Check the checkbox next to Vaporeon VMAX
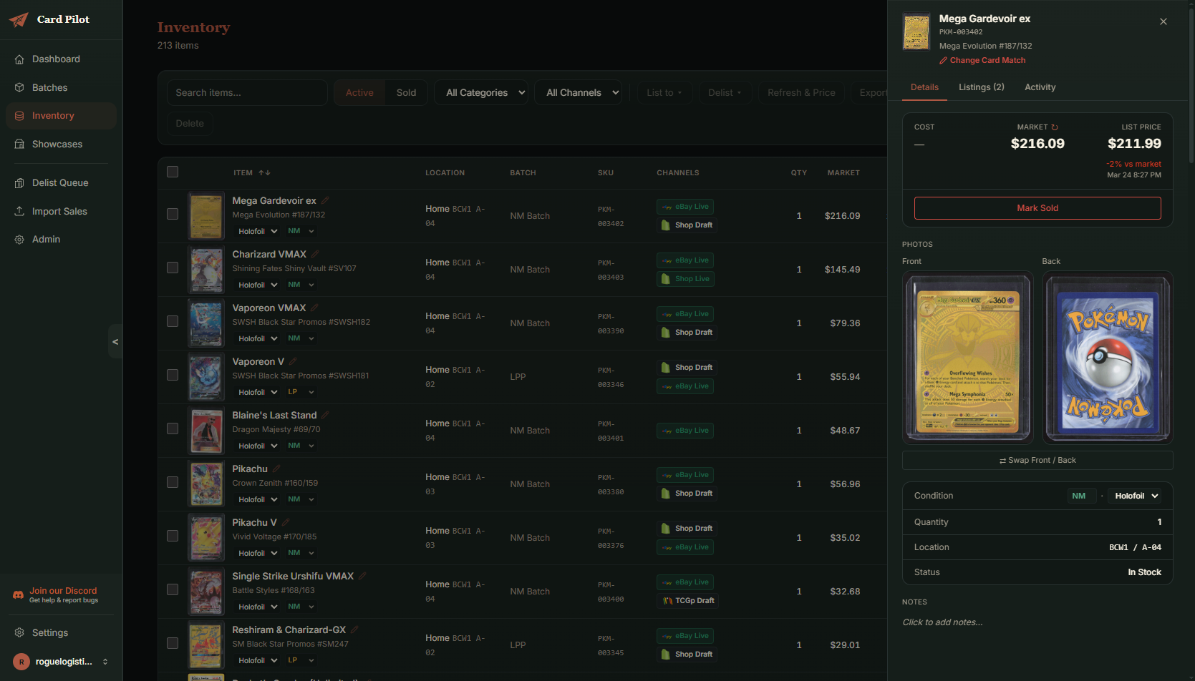This screenshot has height=681, width=1195. [173, 321]
